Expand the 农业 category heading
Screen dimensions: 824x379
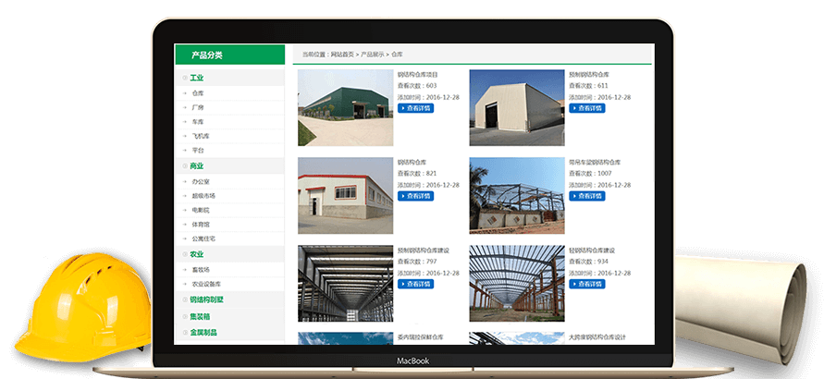click(196, 254)
